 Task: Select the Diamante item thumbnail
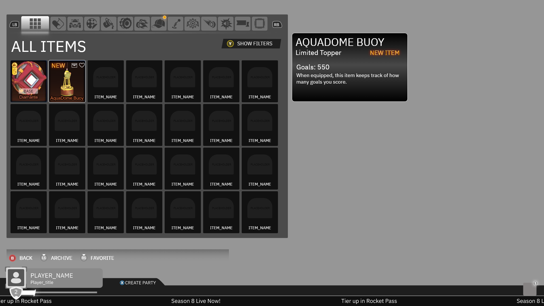pyautogui.click(x=29, y=81)
